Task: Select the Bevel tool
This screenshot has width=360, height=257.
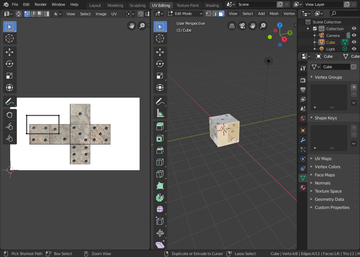Action: 160,151
